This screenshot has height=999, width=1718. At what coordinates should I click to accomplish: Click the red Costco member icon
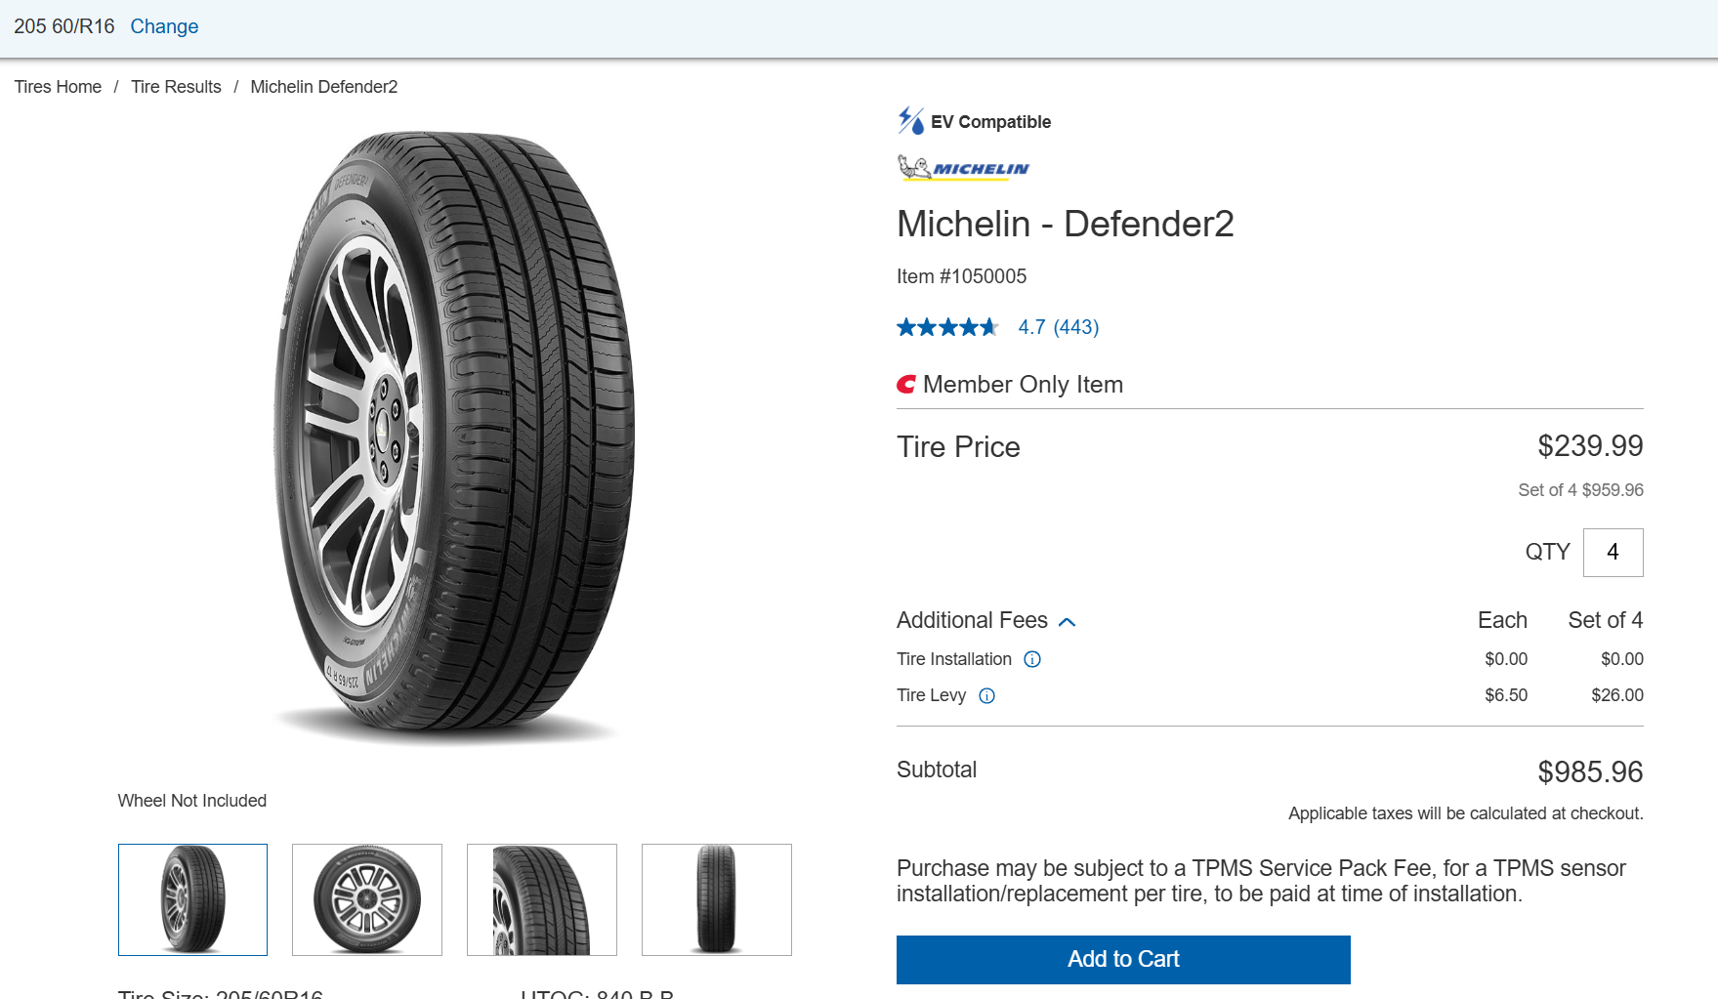[906, 385]
